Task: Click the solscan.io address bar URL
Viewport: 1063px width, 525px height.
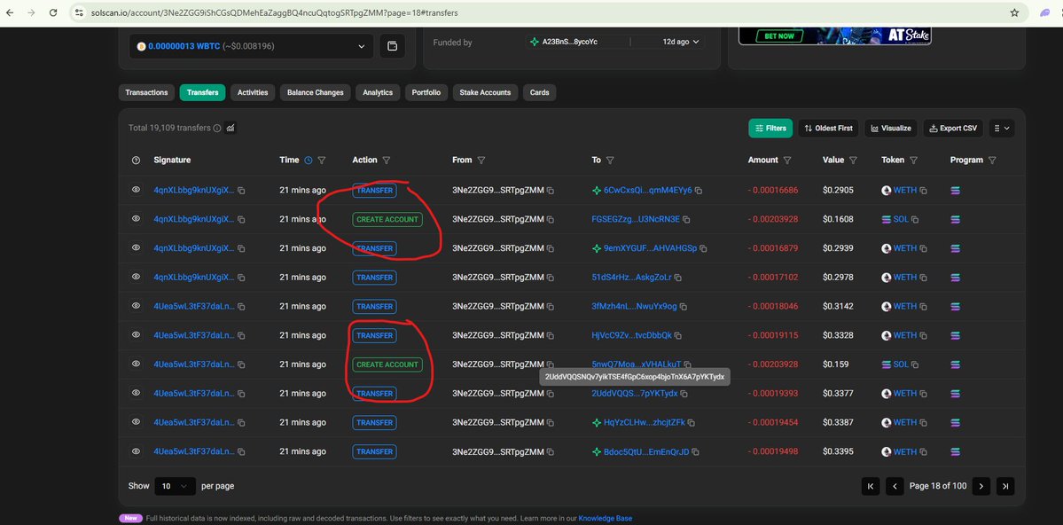Action: [276, 13]
